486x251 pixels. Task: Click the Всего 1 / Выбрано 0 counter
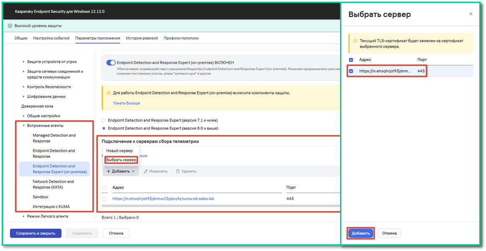[x=120, y=218]
